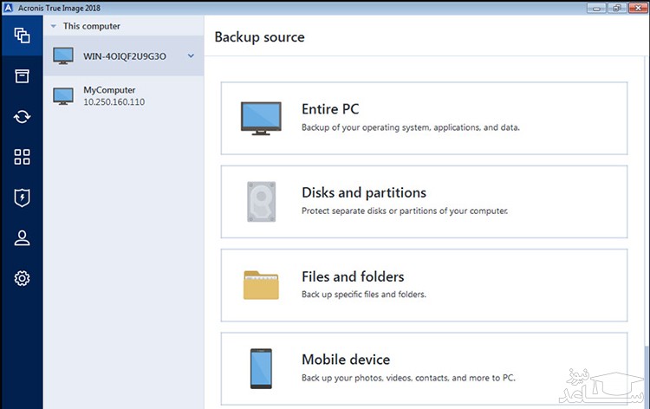Viewport: 650px width, 409px height.
Task: Collapse the This computer group
Action: click(x=53, y=26)
